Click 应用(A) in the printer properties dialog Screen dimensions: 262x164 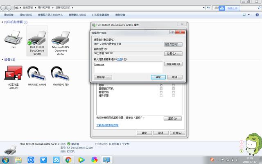(x=177, y=133)
